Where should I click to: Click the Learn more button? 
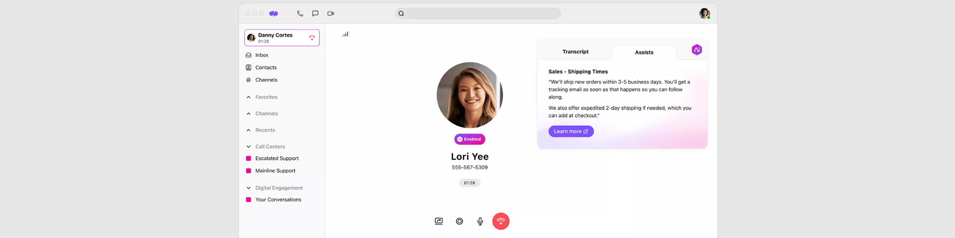tap(571, 131)
